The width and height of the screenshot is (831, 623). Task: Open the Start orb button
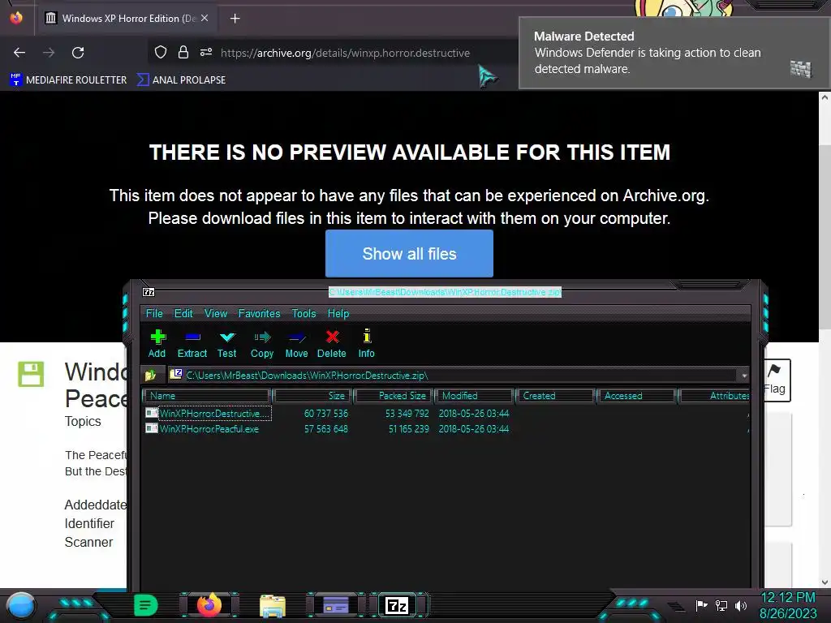coord(21,606)
